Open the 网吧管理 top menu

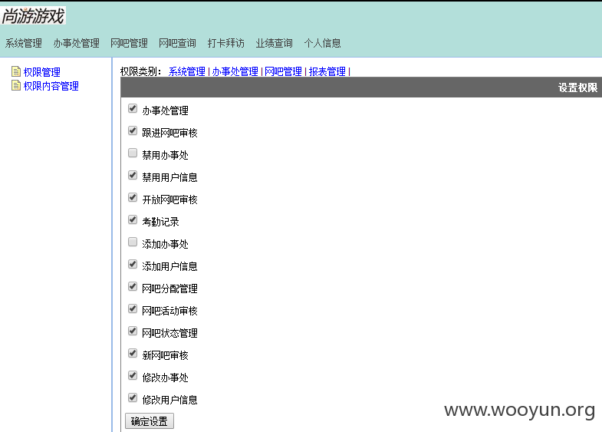click(x=129, y=43)
